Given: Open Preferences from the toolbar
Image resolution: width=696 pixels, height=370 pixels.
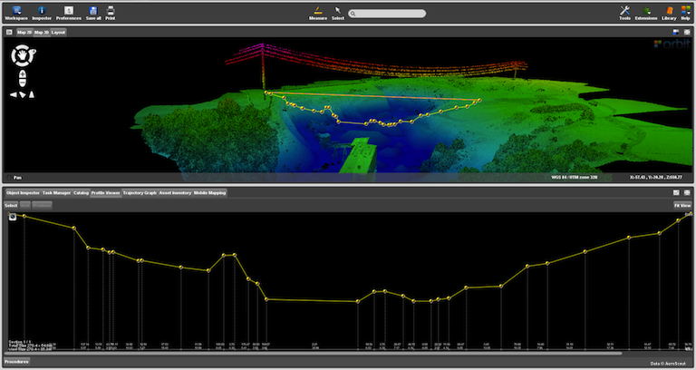Looking at the screenshot, I should [68, 9].
